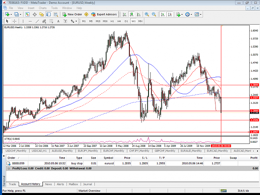
Task: Click the MetaTrader chart icon beside File
Action: pos(5,8)
